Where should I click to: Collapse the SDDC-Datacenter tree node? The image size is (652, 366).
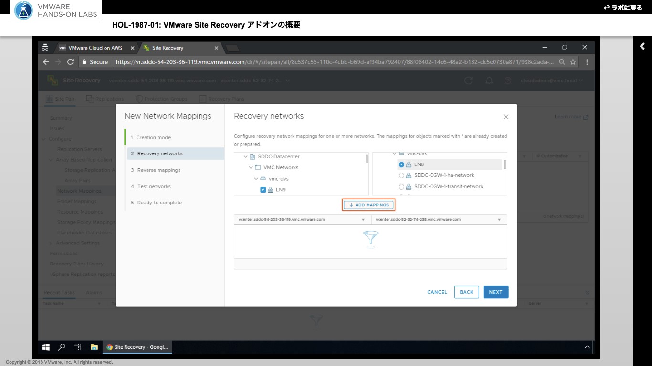[x=246, y=157]
